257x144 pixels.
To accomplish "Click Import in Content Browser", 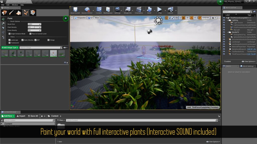I will [x=21, y=116].
